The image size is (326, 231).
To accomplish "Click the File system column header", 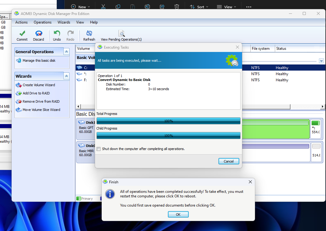I will 262,49.
